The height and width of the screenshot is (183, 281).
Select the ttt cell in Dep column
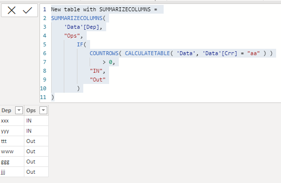12,141
